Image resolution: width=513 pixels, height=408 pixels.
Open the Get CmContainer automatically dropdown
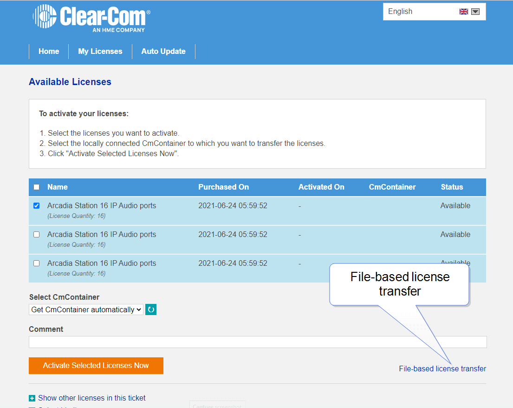86,309
